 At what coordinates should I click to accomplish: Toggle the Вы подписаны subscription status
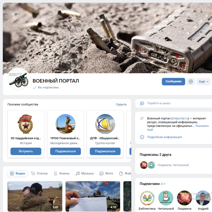(x=46, y=87)
